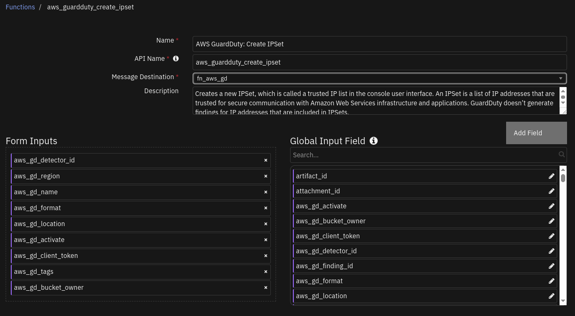Viewport: 575px width, 316px height.
Task: Select attachment_id in global field list
Action: pyautogui.click(x=425, y=191)
